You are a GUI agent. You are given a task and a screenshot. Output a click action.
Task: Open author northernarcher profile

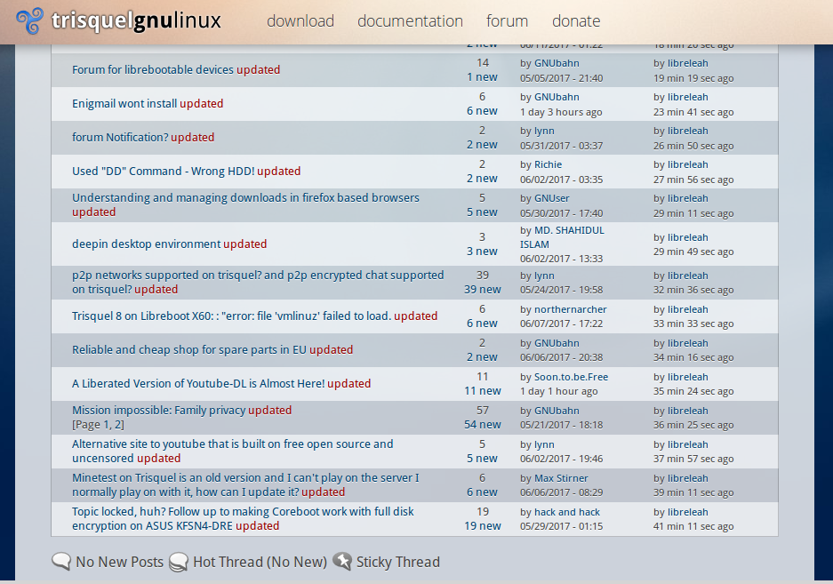[571, 309]
